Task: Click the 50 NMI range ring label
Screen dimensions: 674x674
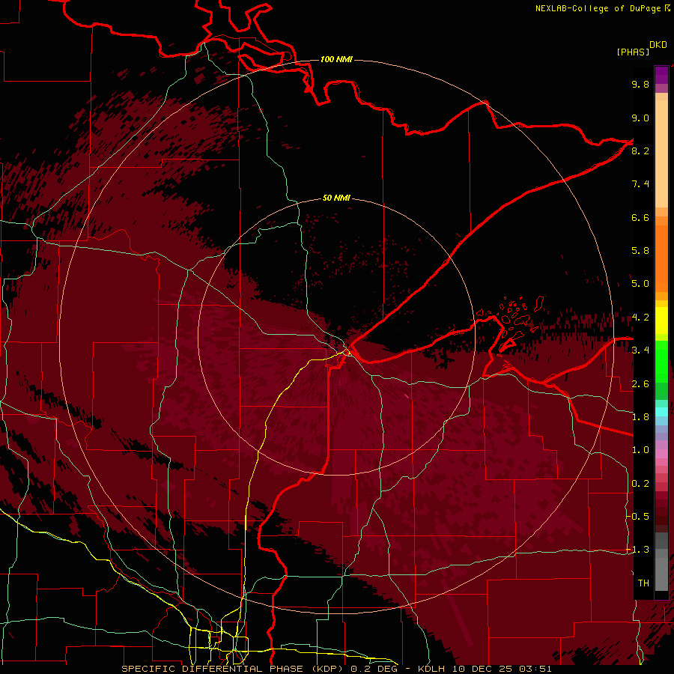Action: 336,198
